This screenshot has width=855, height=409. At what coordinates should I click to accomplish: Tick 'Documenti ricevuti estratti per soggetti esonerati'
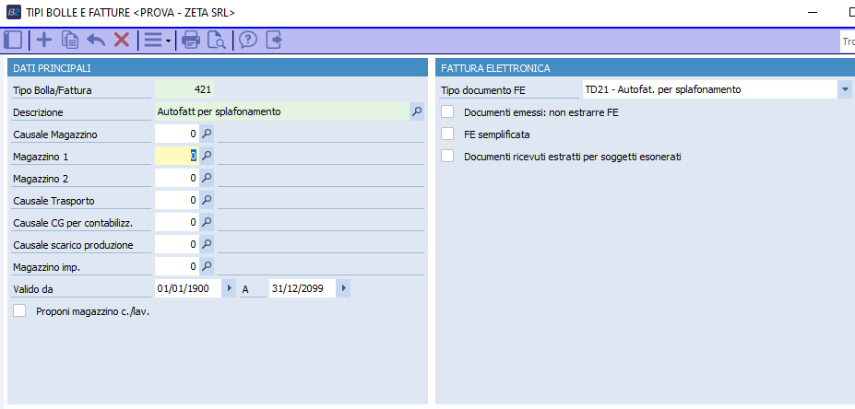(448, 157)
